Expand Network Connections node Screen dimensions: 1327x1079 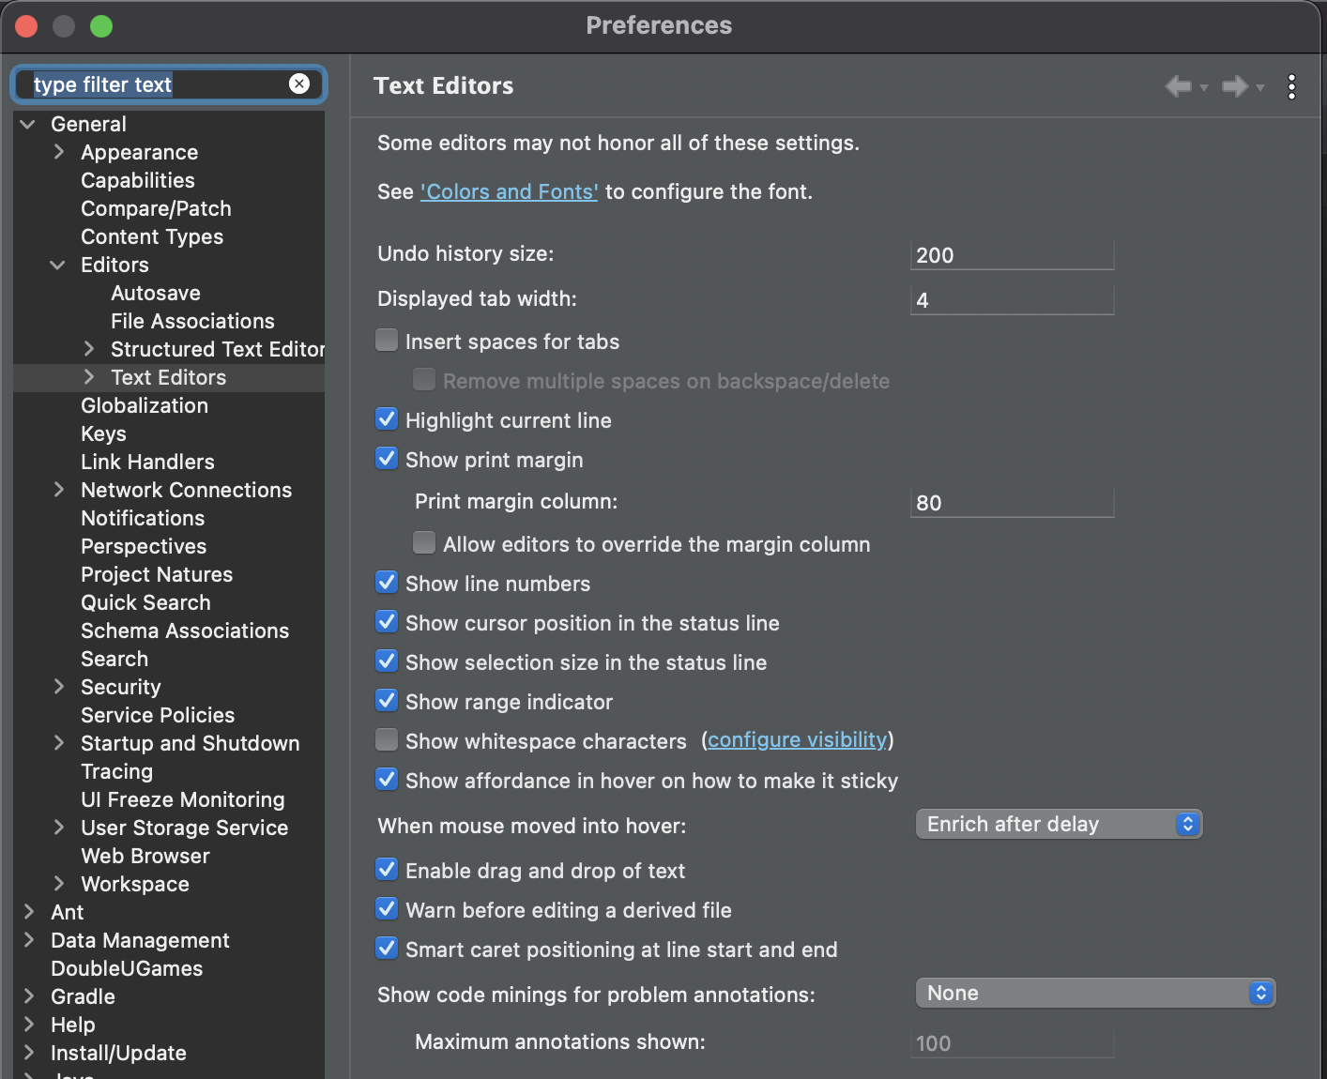tap(59, 490)
